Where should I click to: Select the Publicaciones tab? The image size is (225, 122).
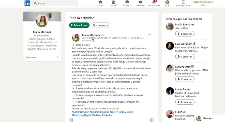pyautogui.click(x=79, y=25)
